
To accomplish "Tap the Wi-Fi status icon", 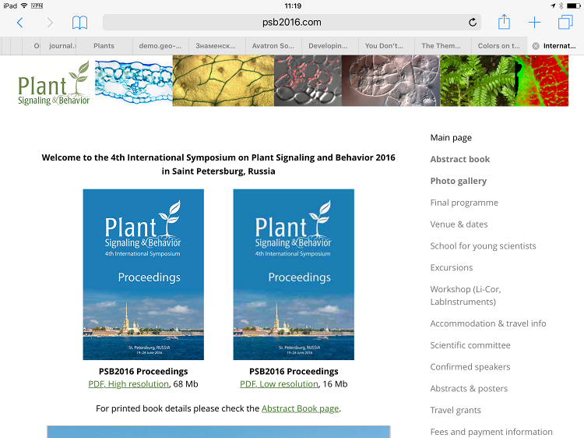I will coord(24,5).
